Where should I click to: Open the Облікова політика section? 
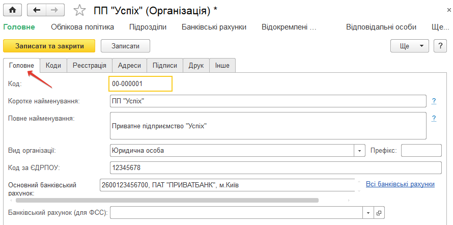(82, 27)
